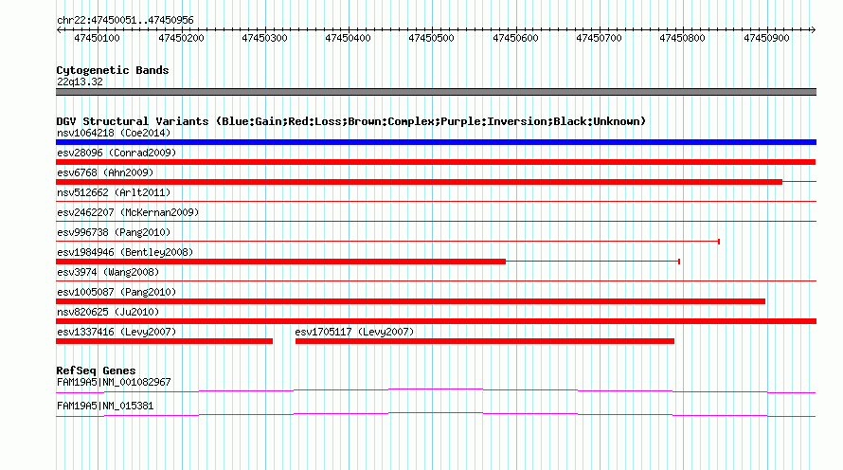Open the esv6768 (Ahn2009) variant label
This screenshot has height=470, width=843.
105,172
